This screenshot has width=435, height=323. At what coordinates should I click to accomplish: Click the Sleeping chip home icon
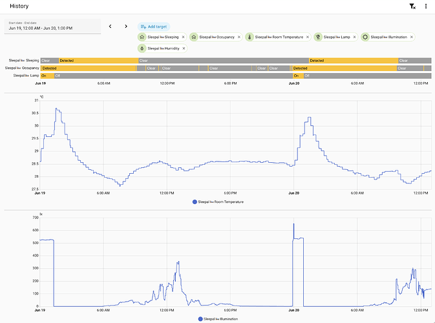click(142, 37)
